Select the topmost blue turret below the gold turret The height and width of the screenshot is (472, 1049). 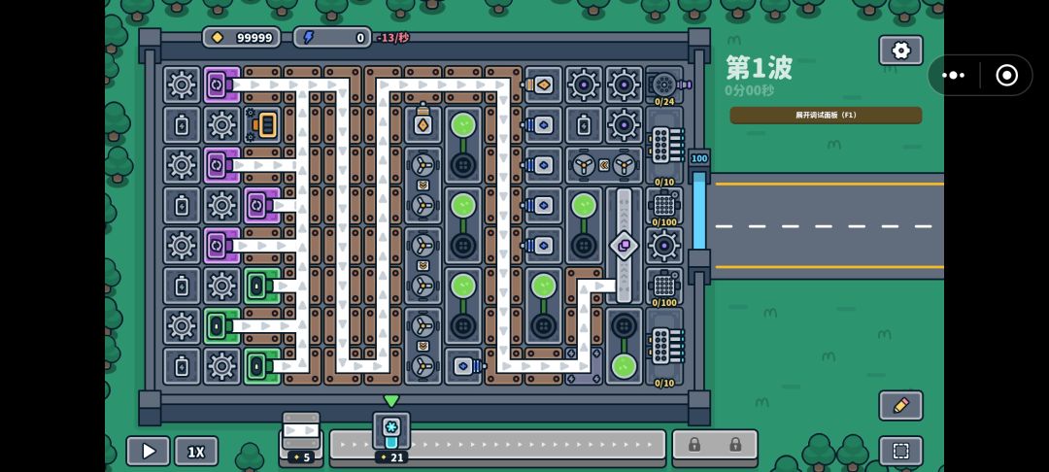542,125
